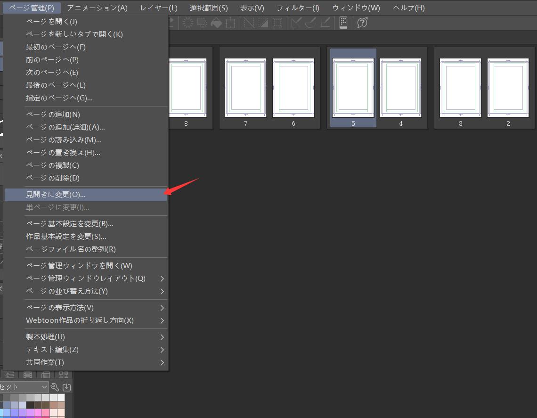Click 見開きに変更 to change to spread
The image size is (537, 418).
57,194
